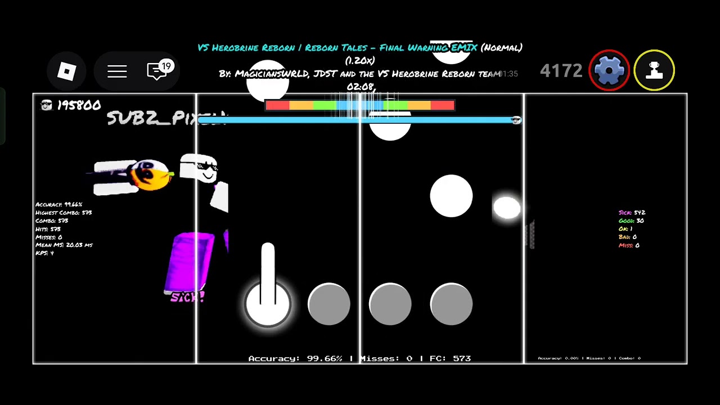Click the avatar marker at progress bar end
Image resolution: width=720 pixels, height=405 pixels.
[x=515, y=120]
